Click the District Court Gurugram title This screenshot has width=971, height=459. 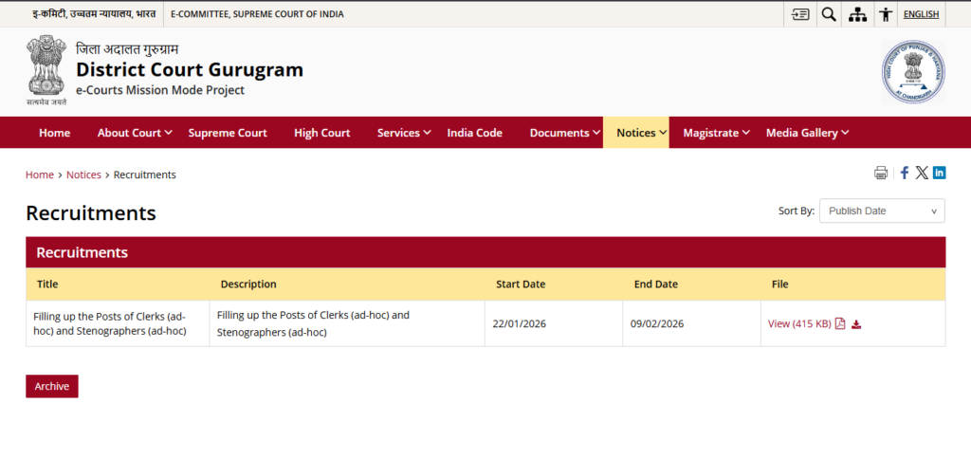(190, 69)
